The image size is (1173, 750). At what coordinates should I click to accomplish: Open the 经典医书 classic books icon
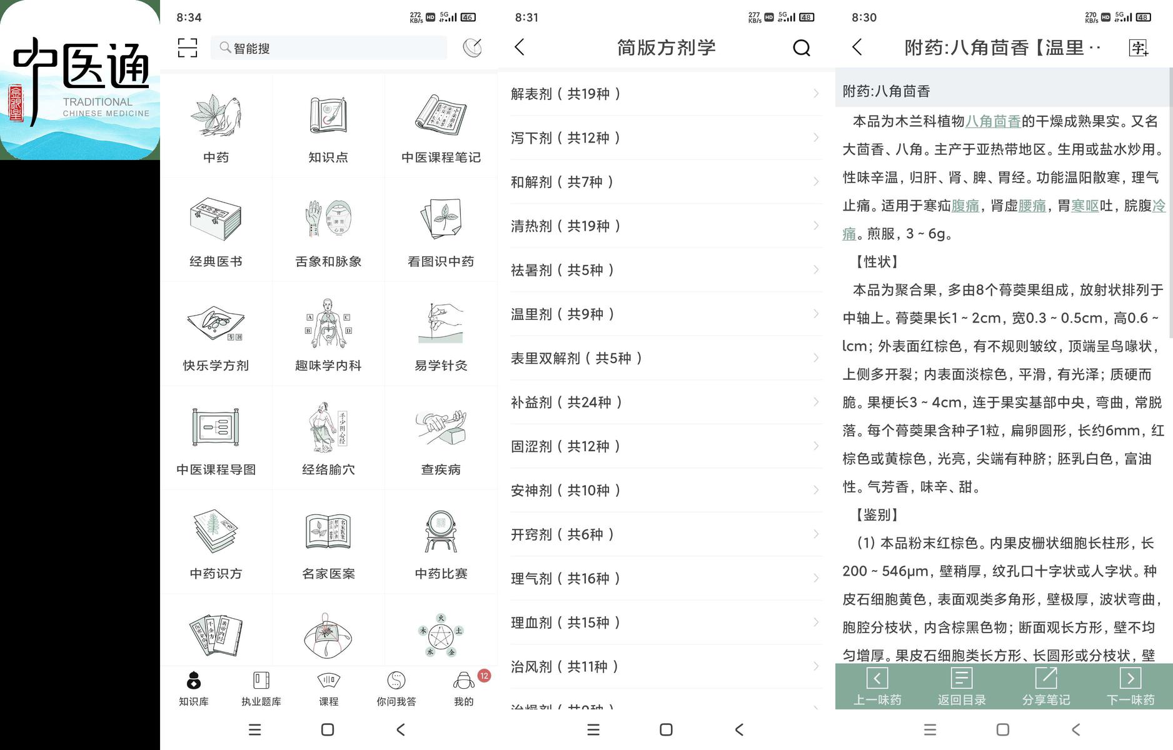click(x=216, y=219)
